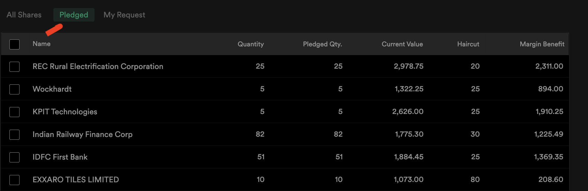Click the Haircut column header
The image size is (588, 191).
(468, 44)
